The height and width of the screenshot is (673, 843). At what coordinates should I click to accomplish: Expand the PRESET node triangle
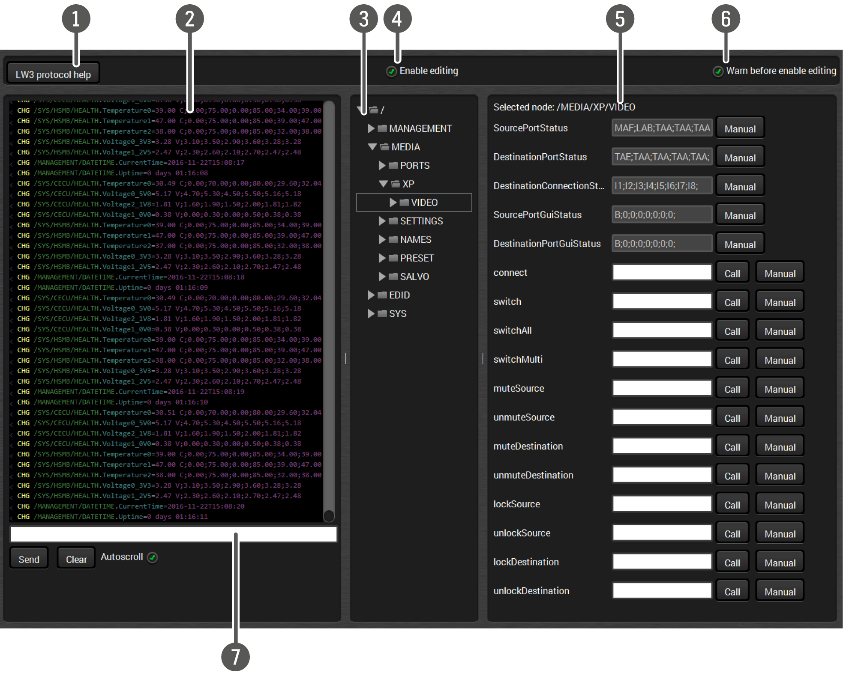[x=382, y=258]
